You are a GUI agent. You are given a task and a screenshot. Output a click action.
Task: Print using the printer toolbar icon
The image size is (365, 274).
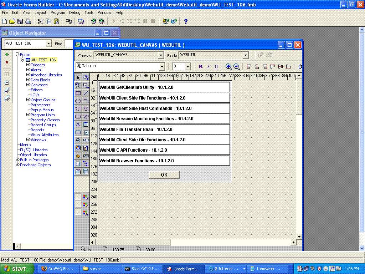pyautogui.click(x=28, y=21)
